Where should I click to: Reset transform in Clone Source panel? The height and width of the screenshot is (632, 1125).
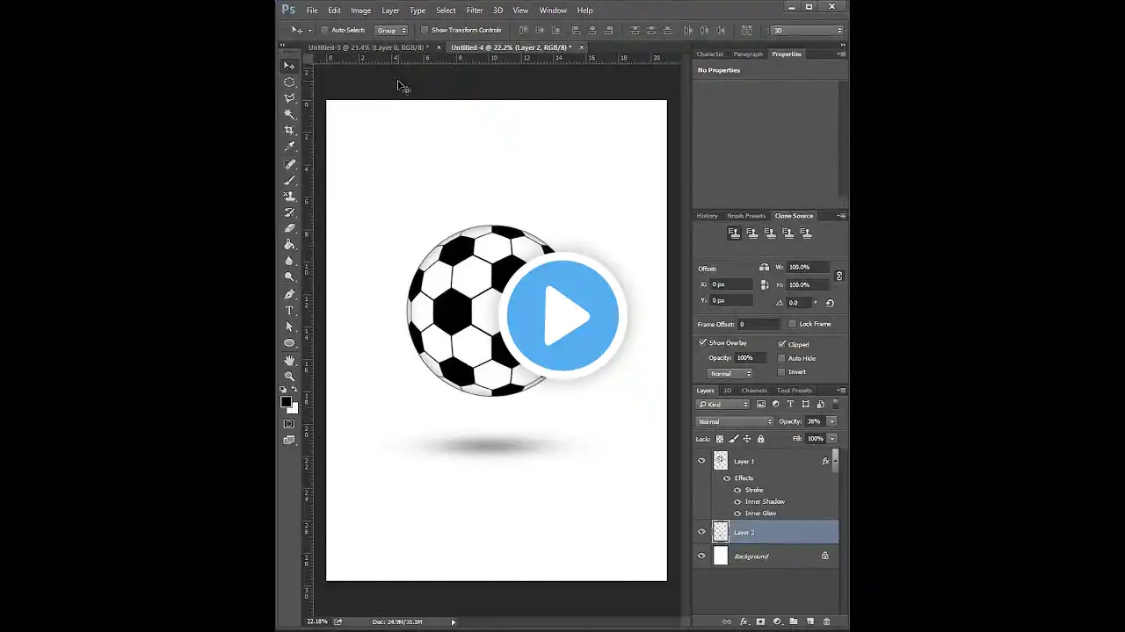[x=830, y=303]
